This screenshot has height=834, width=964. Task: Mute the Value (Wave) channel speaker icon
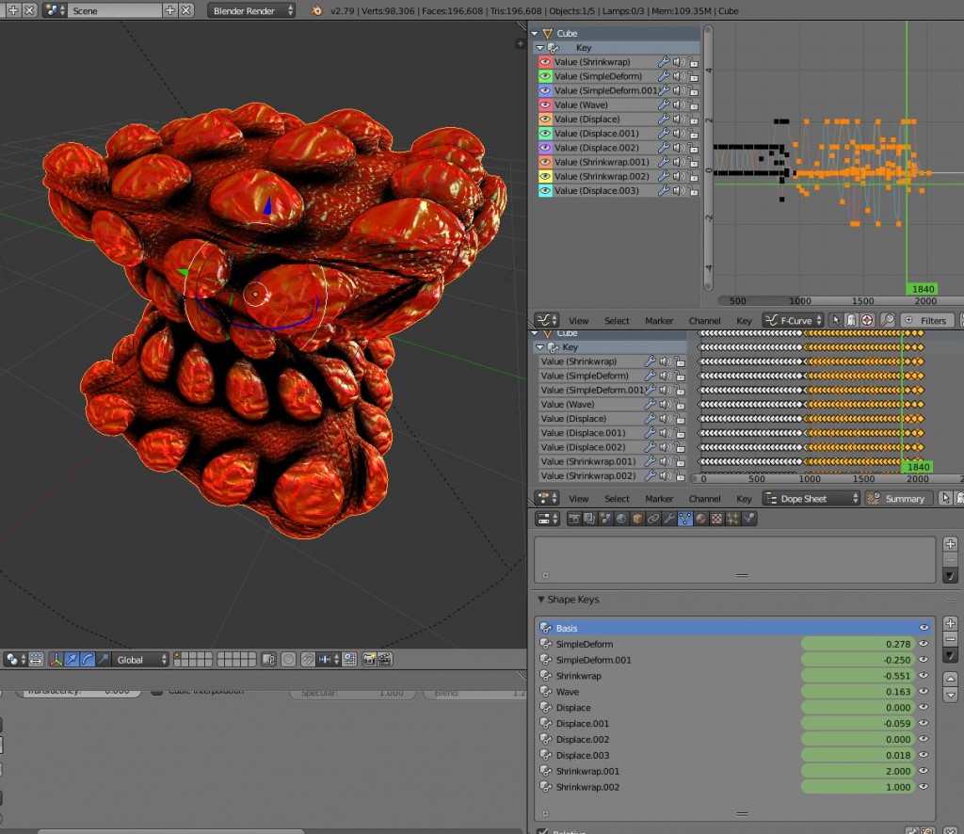coord(678,105)
